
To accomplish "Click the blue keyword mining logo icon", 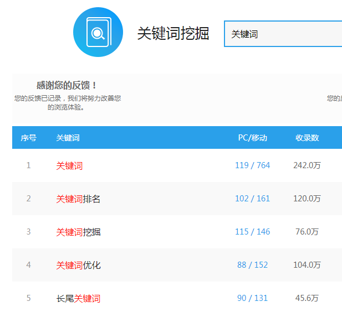I will click(98, 32).
